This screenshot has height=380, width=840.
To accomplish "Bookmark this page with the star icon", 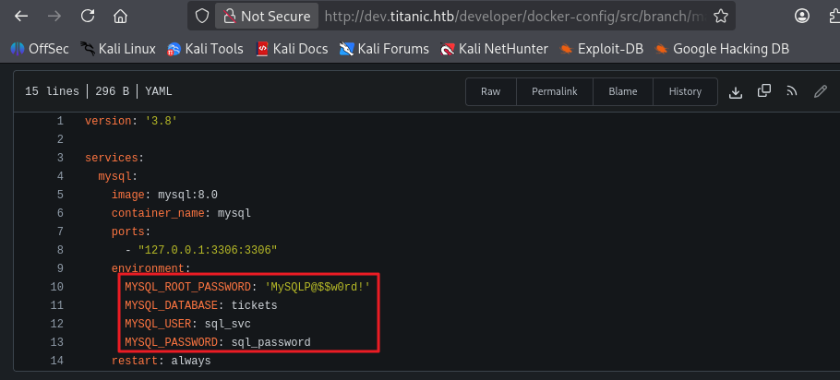I will (x=721, y=17).
